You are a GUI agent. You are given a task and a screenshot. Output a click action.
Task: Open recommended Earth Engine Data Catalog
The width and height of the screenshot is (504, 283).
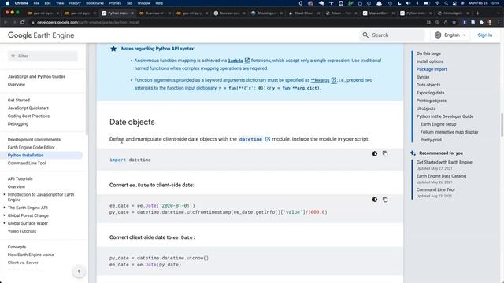pyautogui.click(x=441, y=176)
